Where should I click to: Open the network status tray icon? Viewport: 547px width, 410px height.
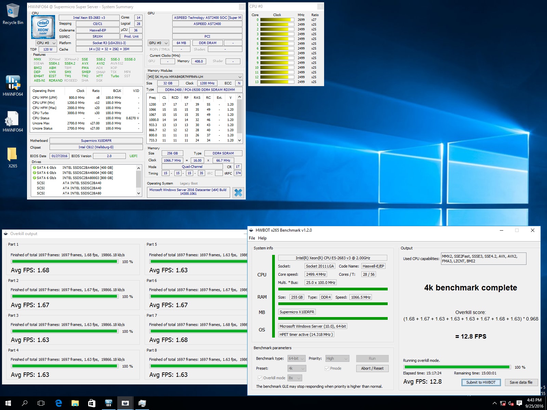pos(503,403)
